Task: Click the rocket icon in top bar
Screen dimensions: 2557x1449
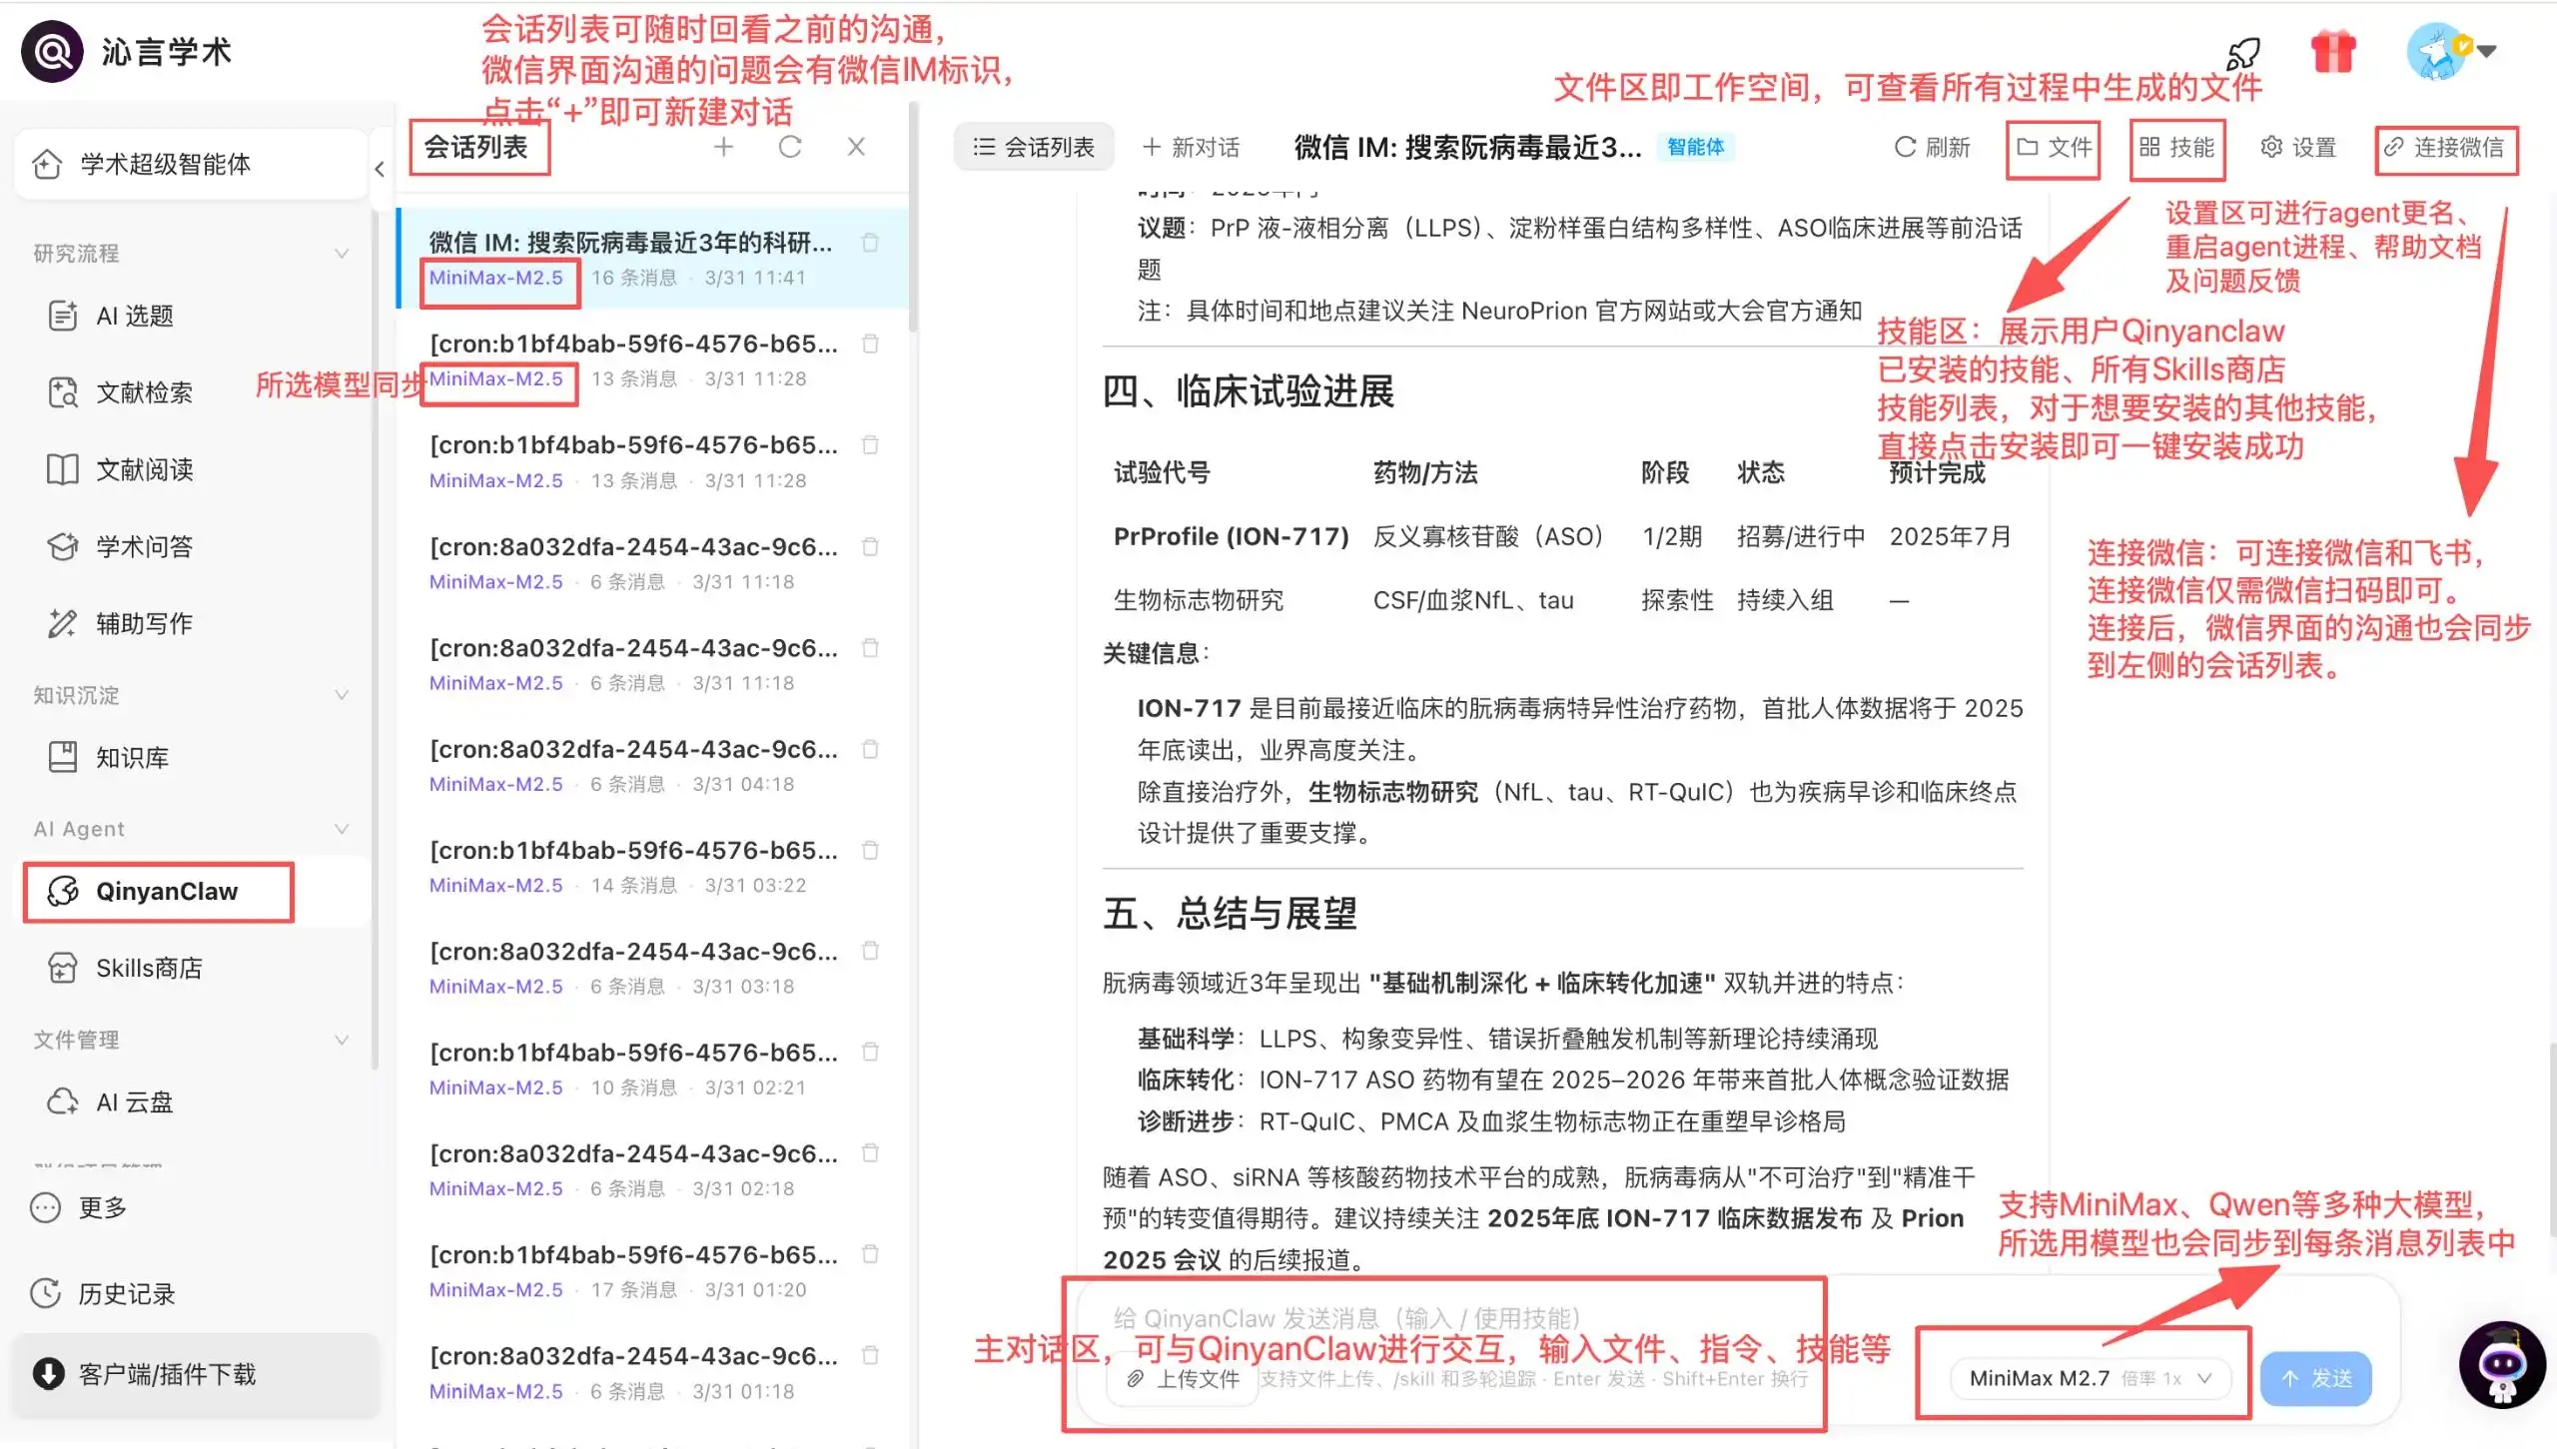Action: [2242, 52]
